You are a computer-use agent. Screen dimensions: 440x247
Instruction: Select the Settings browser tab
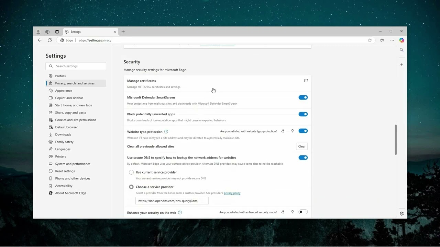90,32
